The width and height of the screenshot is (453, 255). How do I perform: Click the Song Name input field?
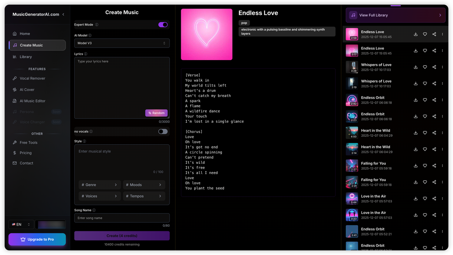(x=122, y=218)
